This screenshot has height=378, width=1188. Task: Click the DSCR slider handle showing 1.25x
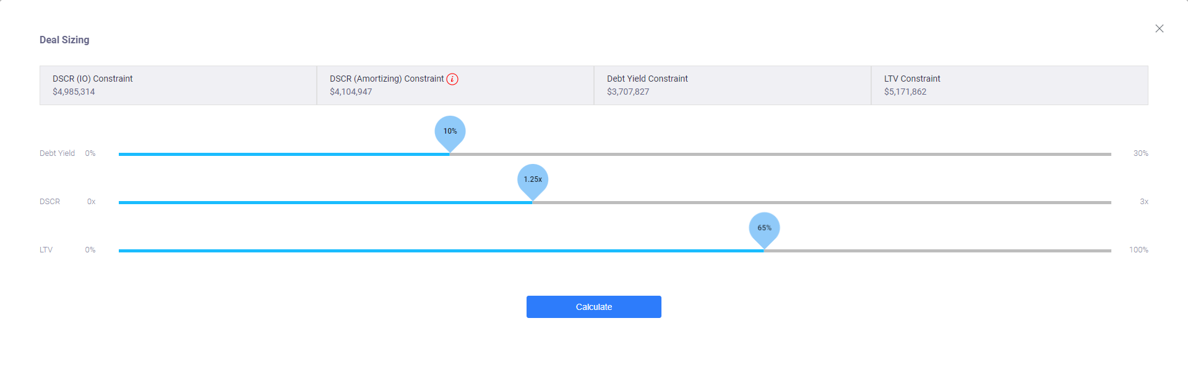click(x=533, y=181)
